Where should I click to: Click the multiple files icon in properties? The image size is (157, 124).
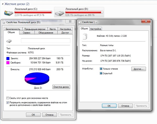pos(85,38)
